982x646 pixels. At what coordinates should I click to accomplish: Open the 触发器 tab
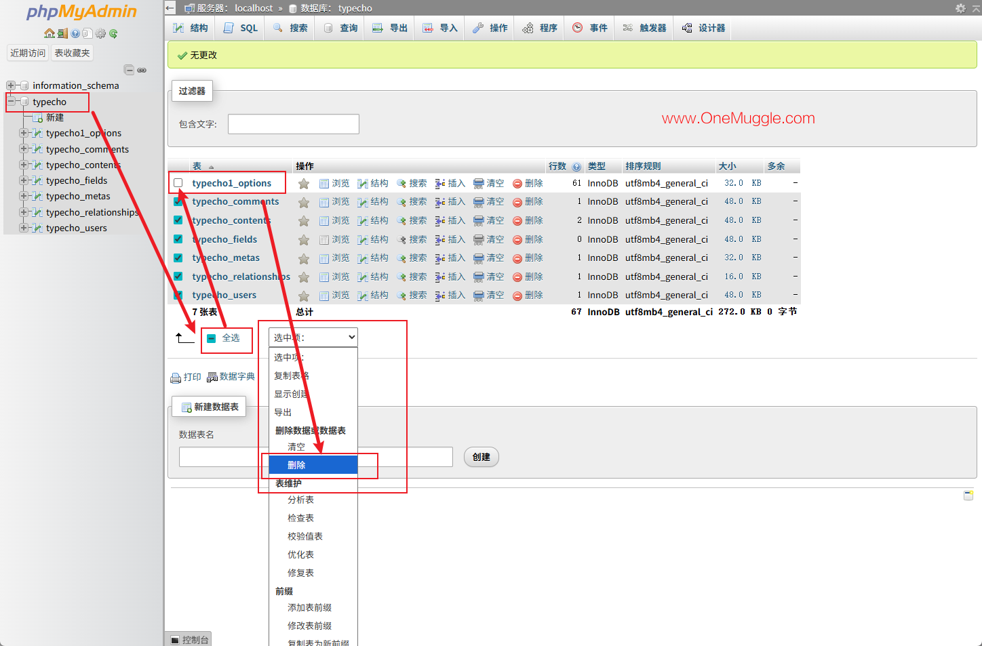pos(644,28)
